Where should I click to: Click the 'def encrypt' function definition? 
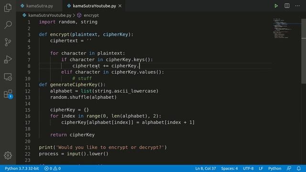tap(86, 34)
